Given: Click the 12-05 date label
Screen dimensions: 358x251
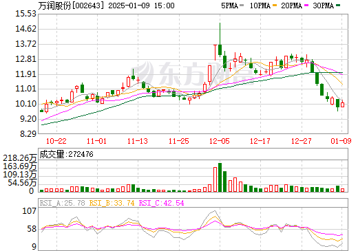Looking at the screenshot, I should click(x=220, y=141).
